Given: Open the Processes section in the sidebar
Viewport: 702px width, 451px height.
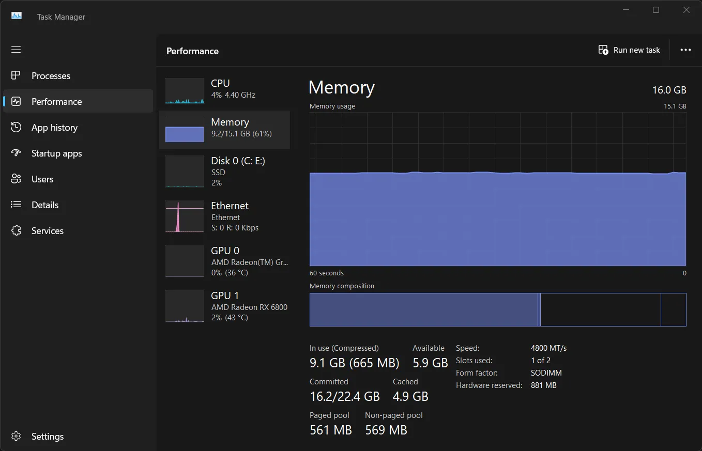Looking at the screenshot, I should (x=50, y=75).
